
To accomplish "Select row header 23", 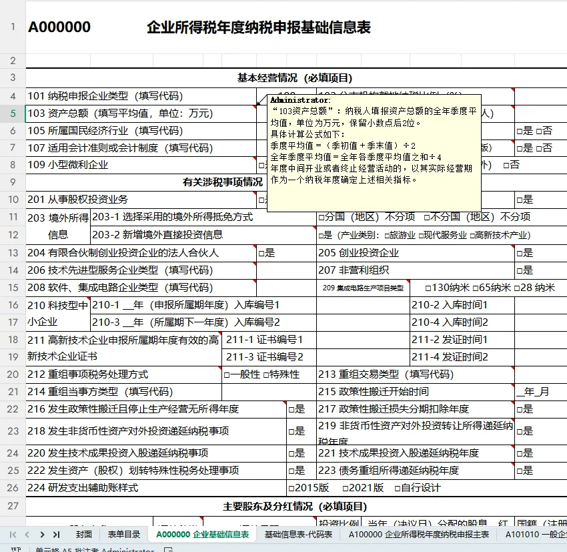I will [13, 431].
